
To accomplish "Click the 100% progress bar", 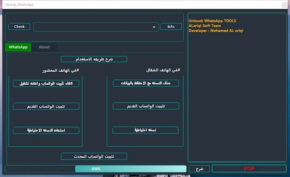I will click(x=96, y=169).
